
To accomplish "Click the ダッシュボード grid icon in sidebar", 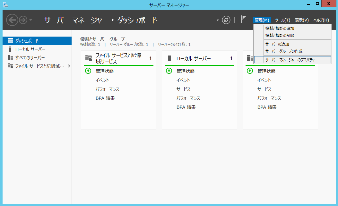I will click(10, 41).
